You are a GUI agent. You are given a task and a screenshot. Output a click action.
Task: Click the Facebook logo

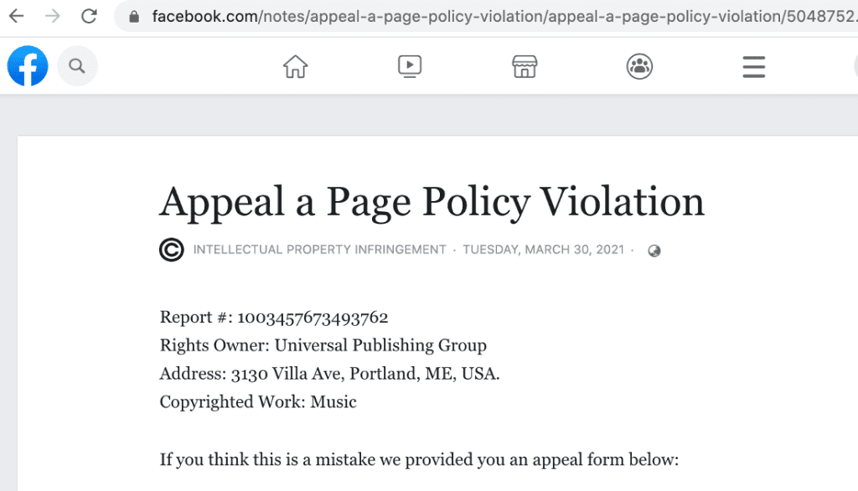(27, 66)
